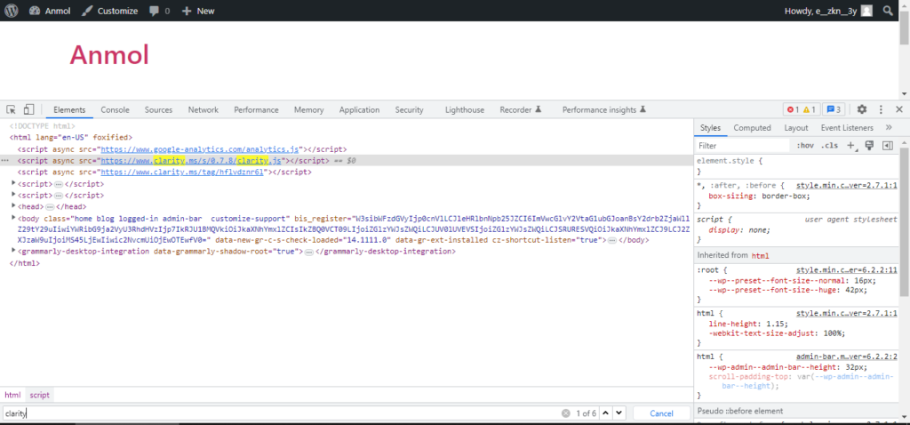
Task: Expand the grammarly-desktop-integration node
Action: pyautogui.click(x=14, y=252)
